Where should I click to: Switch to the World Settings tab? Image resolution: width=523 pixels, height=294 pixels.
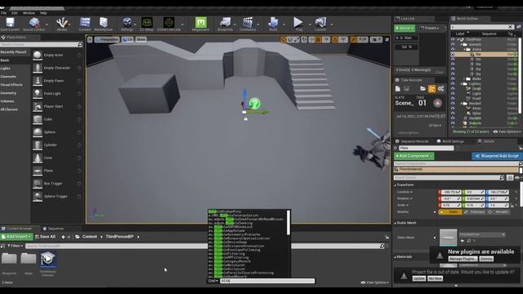pyautogui.click(x=450, y=141)
